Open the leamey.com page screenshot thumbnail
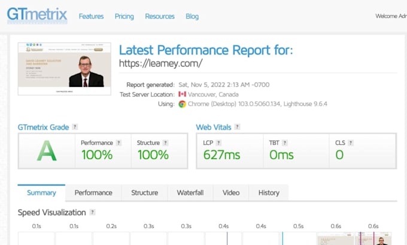This screenshot has height=245, width=407. pyautogui.click(x=65, y=69)
